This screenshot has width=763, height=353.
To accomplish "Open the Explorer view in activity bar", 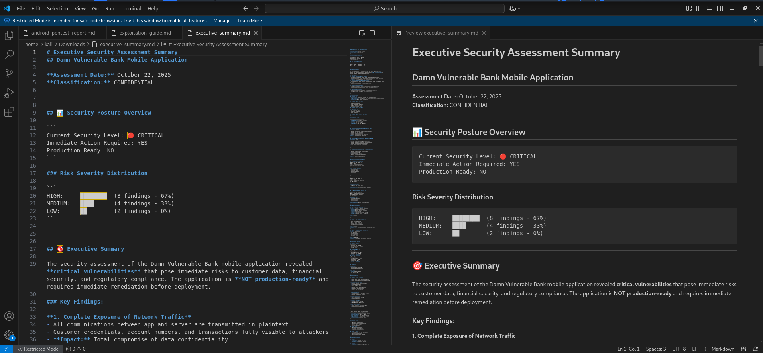I will point(9,36).
